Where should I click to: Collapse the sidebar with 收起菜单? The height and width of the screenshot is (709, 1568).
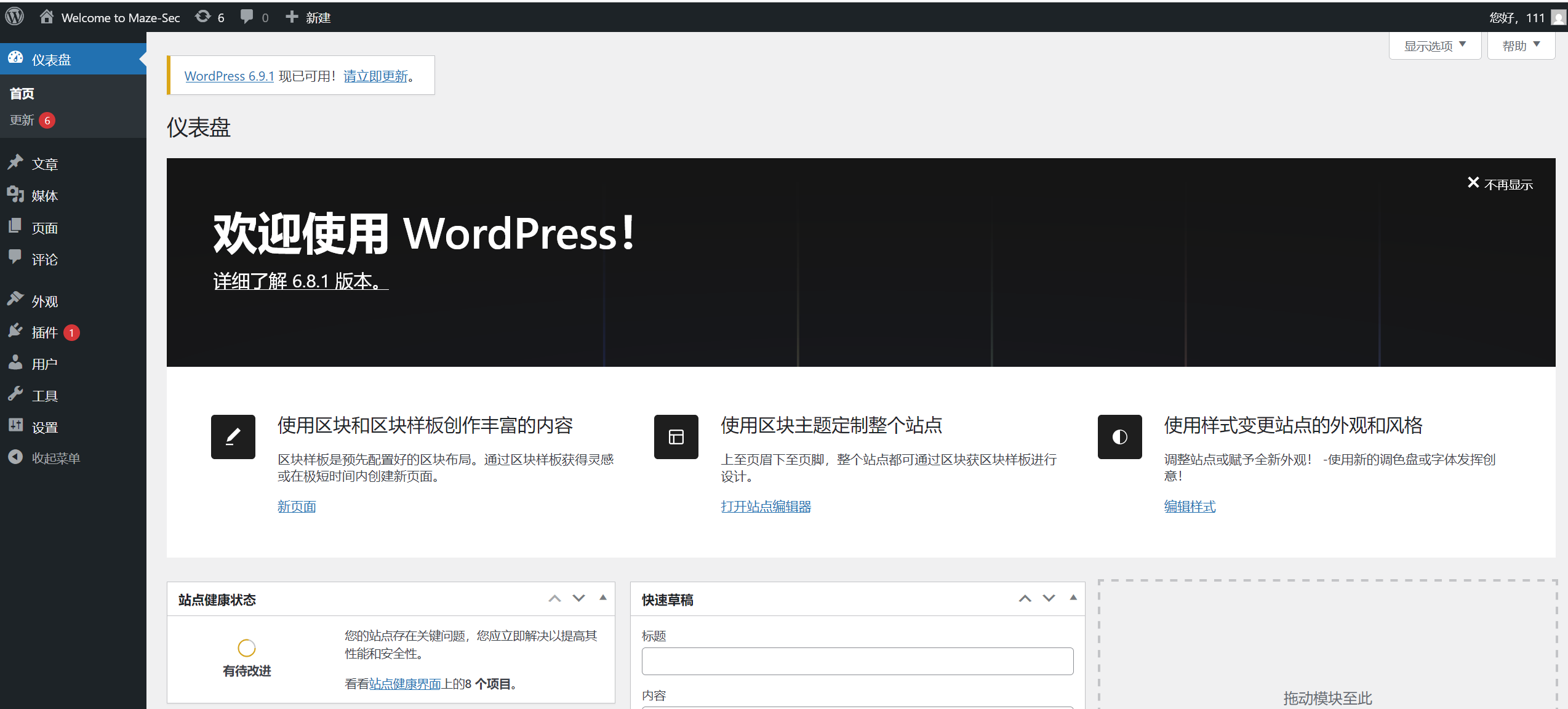55,458
